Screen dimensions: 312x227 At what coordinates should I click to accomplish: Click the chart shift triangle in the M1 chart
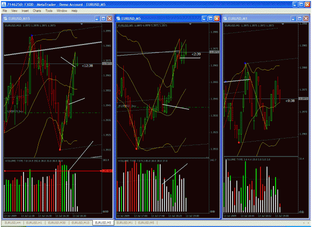[x=283, y=24]
